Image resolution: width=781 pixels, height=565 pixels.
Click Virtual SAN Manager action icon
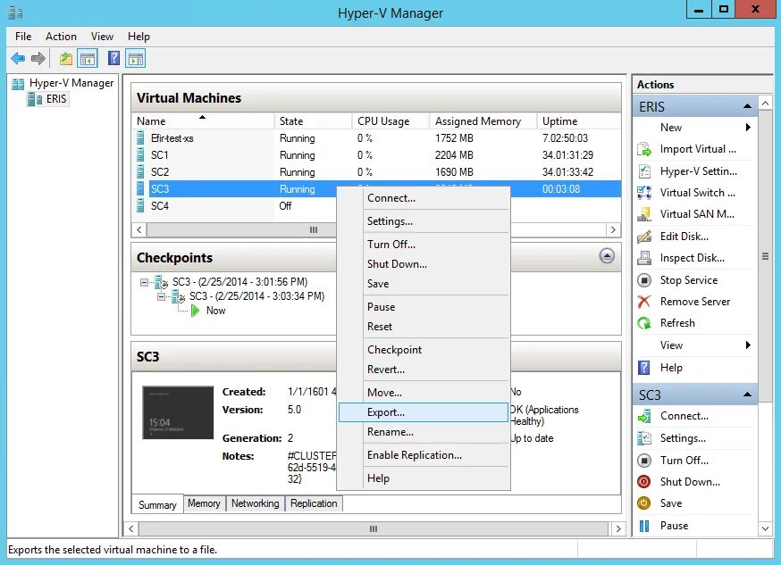point(644,214)
